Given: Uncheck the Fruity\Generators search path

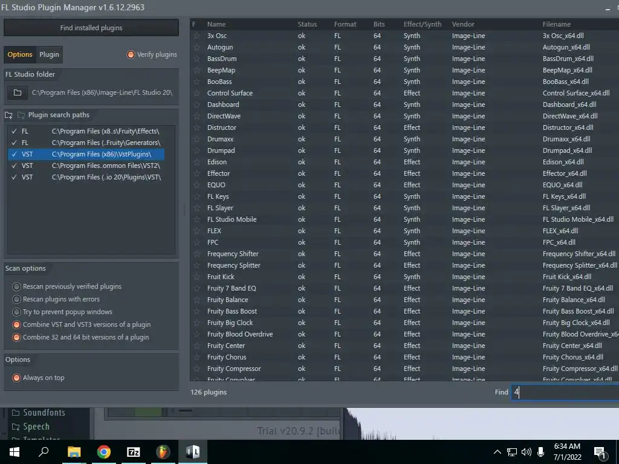Looking at the screenshot, I should (15, 143).
